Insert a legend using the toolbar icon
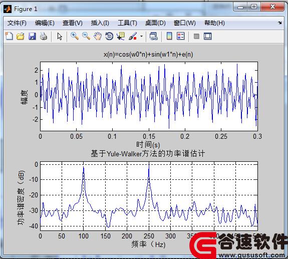 180,36
